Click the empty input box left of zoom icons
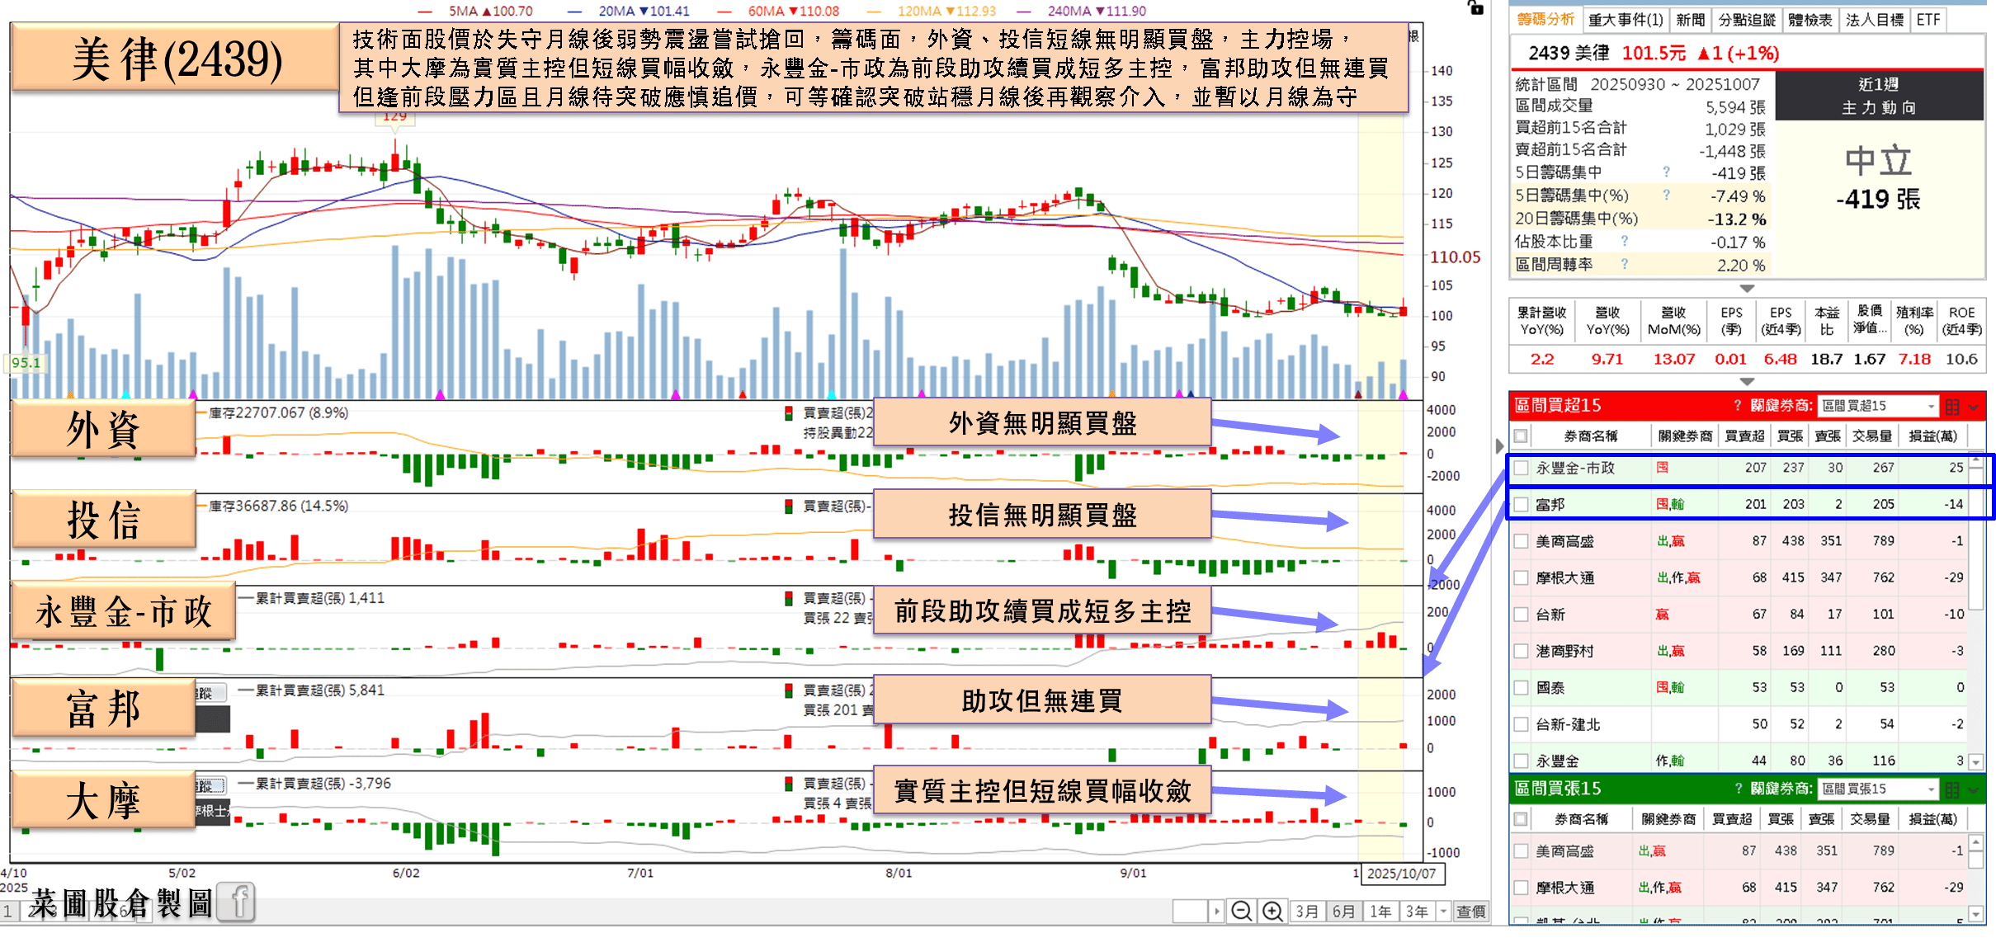 pos(1190,912)
